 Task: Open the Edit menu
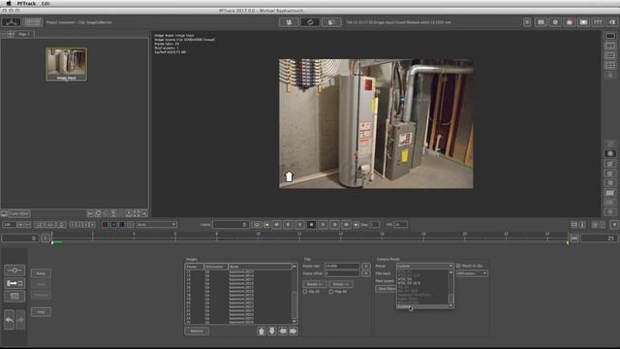(46, 3)
